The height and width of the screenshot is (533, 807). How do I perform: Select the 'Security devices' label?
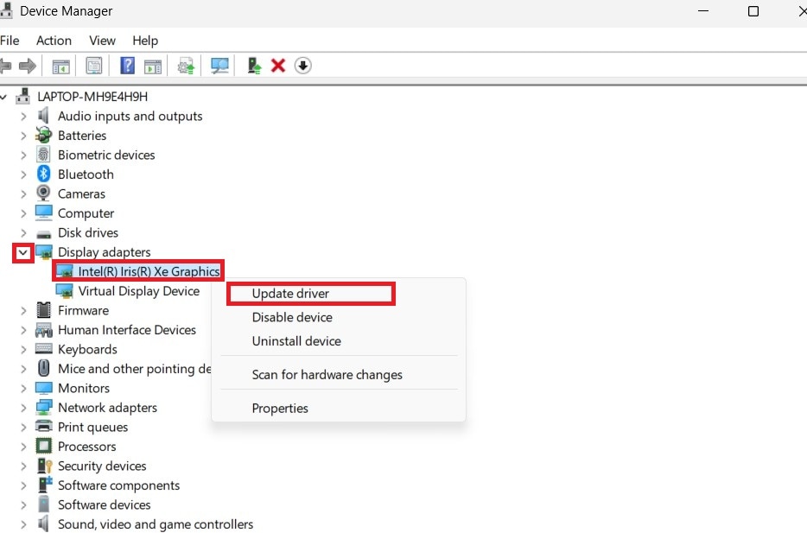point(102,466)
